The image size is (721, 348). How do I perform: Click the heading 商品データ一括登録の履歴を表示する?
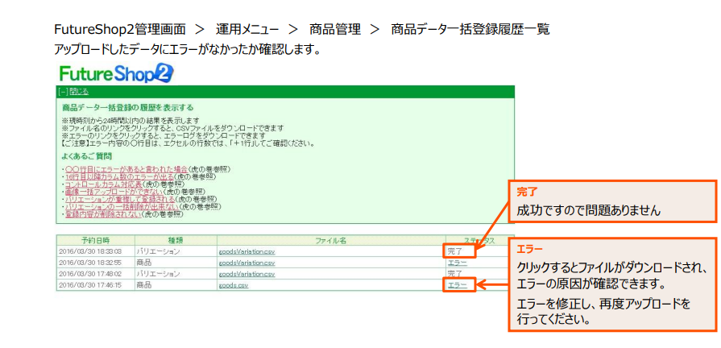pos(128,108)
